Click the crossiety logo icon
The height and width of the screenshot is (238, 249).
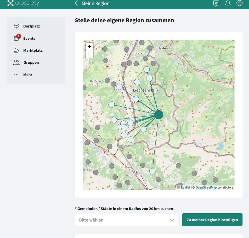[11, 3]
